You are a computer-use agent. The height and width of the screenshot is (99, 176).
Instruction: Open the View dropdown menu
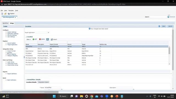click(28, 40)
